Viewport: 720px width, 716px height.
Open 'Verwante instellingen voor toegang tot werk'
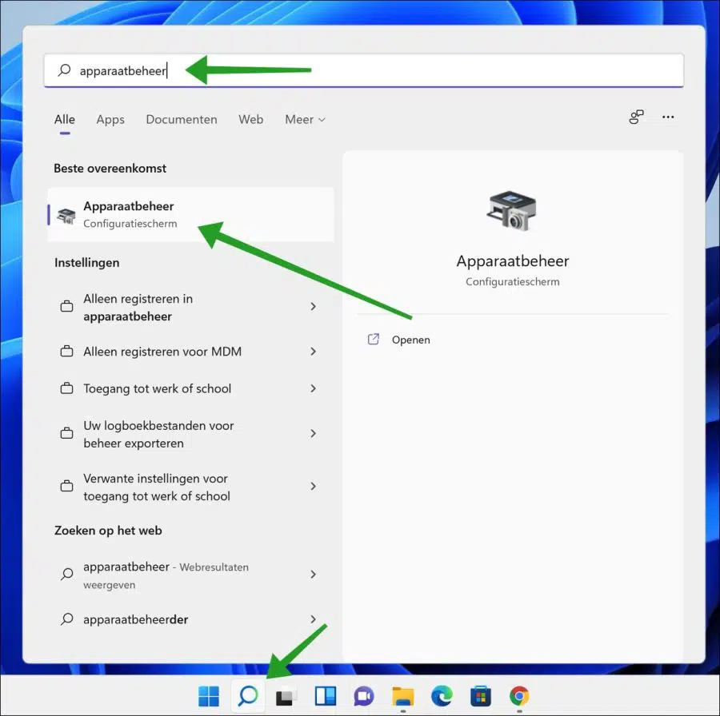click(190, 487)
